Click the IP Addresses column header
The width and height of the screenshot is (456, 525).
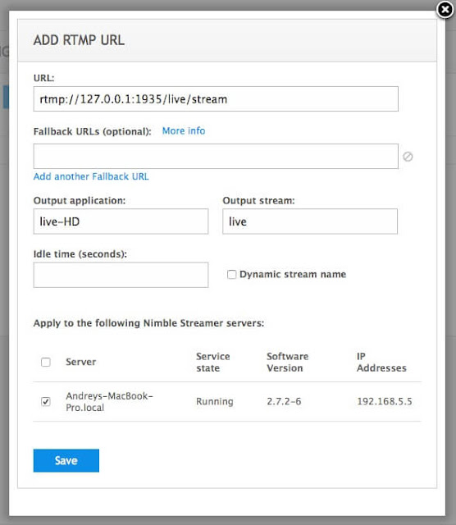pyautogui.click(x=381, y=362)
